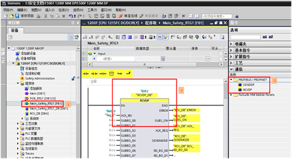This screenshot has height=159, width=292.
Task: Select RCV_DB [DB4] data block
Action: tap(39, 113)
